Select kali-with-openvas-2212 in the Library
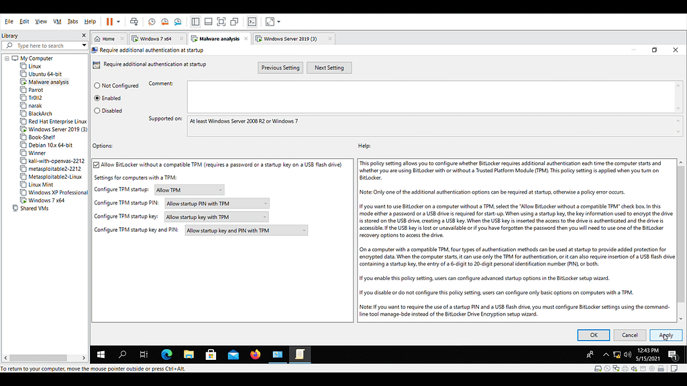687x386 pixels. [x=56, y=161]
